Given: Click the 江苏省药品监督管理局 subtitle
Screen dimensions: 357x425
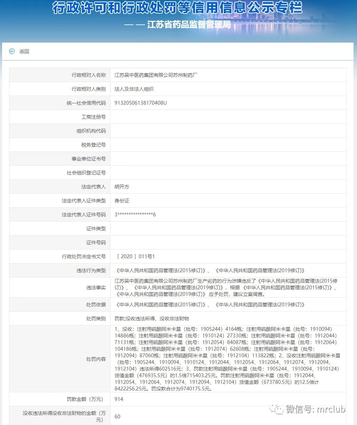Looking at the screenshot, I should [189, 25].
